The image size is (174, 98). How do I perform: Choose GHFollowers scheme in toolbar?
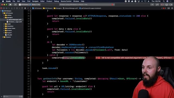[24, 5]
